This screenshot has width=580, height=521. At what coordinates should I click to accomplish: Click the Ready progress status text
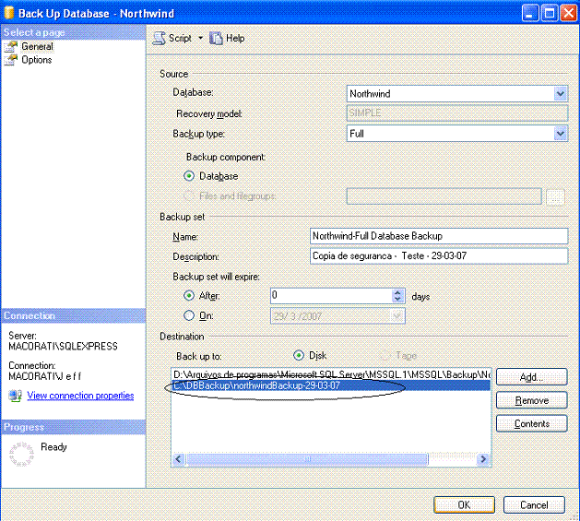(x=53, y=447)
